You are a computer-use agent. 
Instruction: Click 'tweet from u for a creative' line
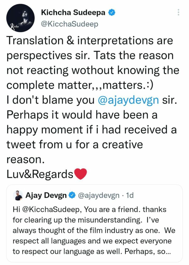[75, 145]
